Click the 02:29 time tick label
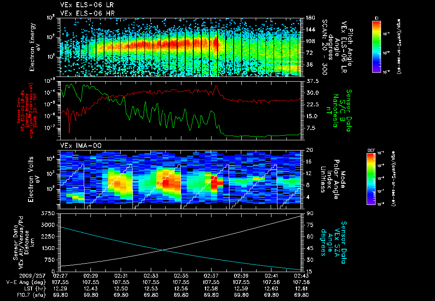The height and width of the screenshot is (301, 435). point(91,276)
